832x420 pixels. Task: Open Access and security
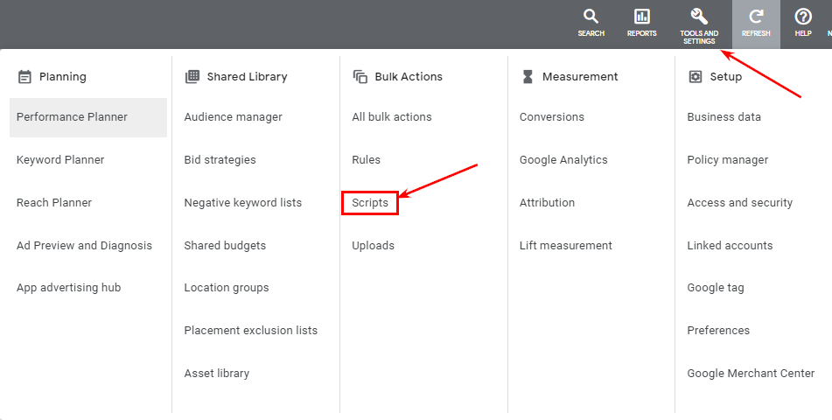[739, 203]
